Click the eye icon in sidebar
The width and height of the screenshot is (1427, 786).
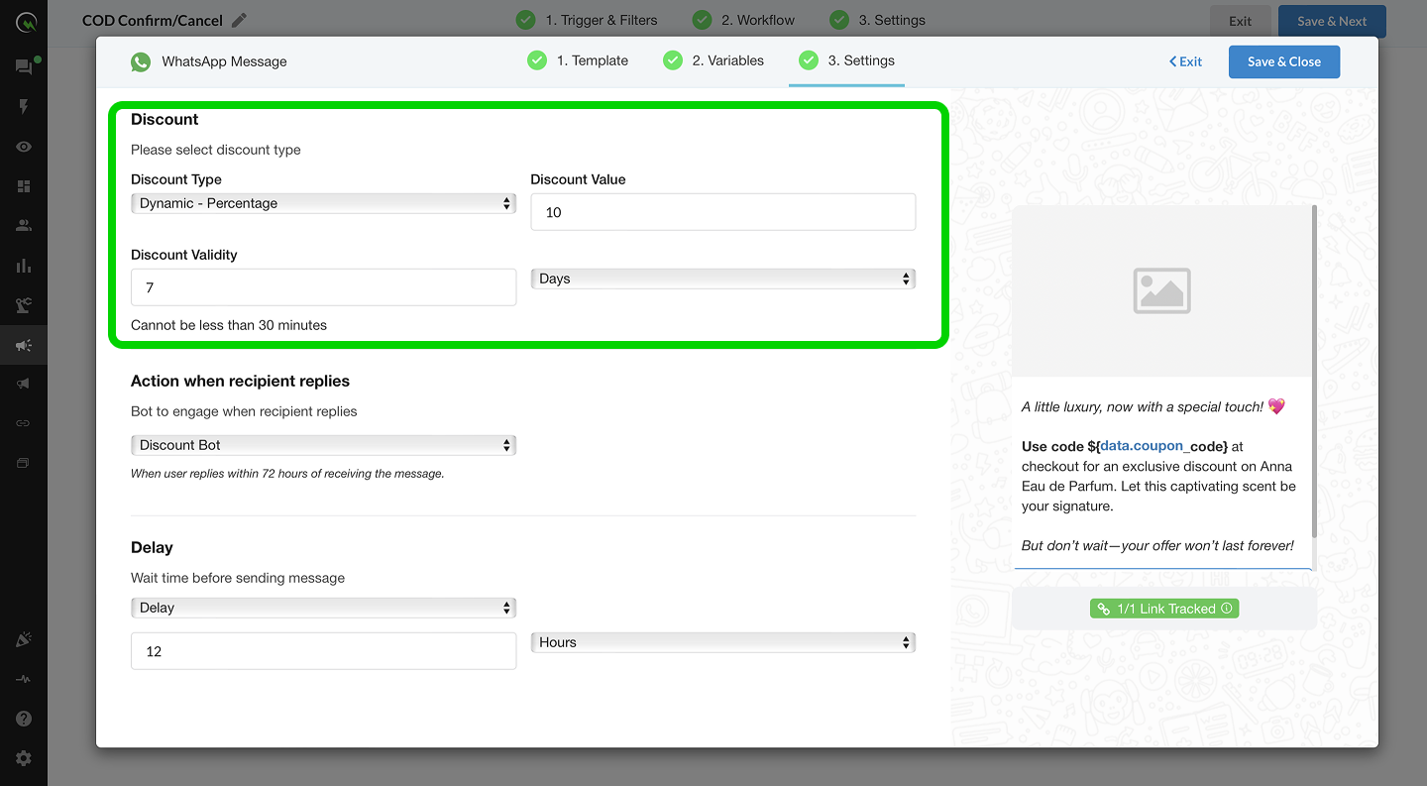click(24, 147)
